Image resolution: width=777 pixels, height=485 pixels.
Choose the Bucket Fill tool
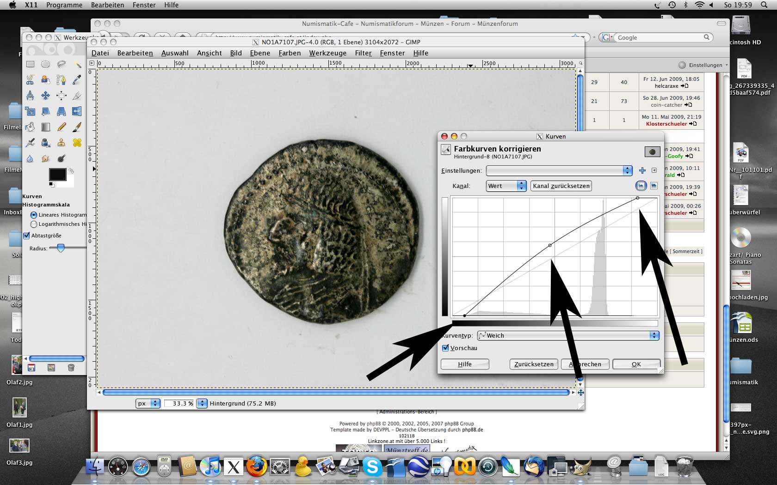coord(30,127)
